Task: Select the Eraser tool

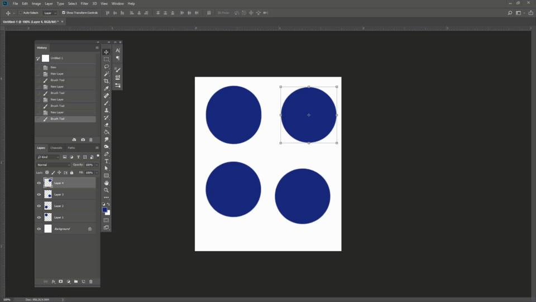Action: click(x=106, y=125)
